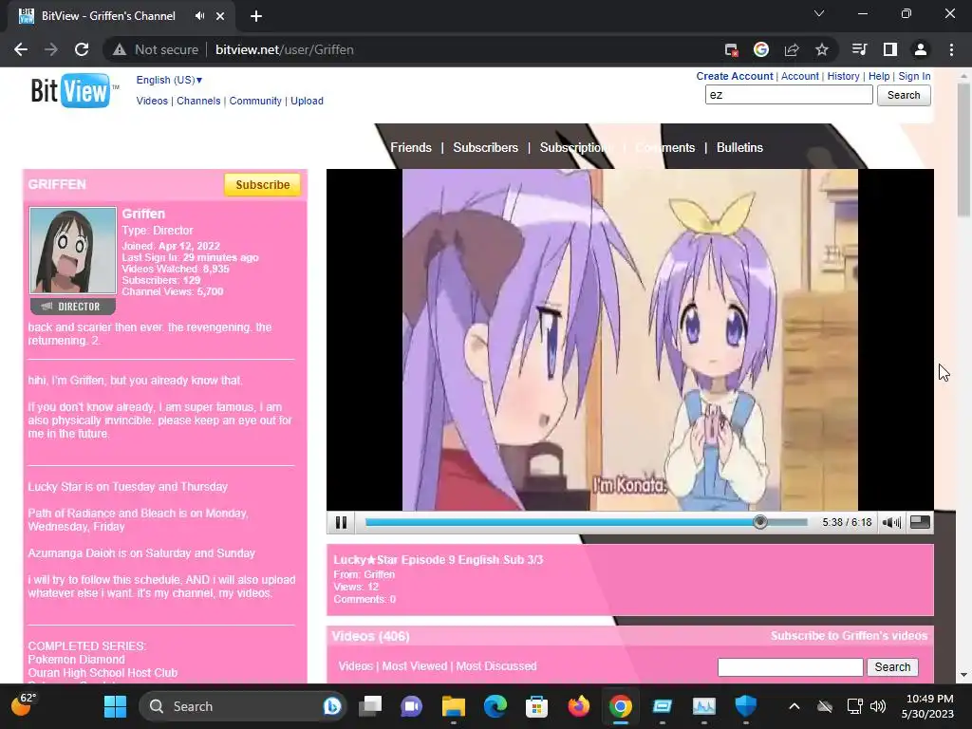
Task: Click the taskbar Search box
Action: pos(244,706)
